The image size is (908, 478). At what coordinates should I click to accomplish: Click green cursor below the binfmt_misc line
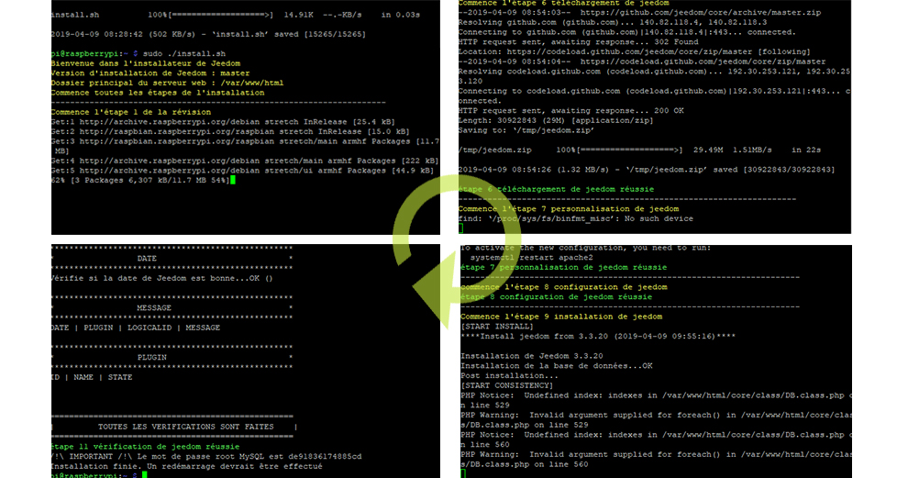tap(461, 228)
